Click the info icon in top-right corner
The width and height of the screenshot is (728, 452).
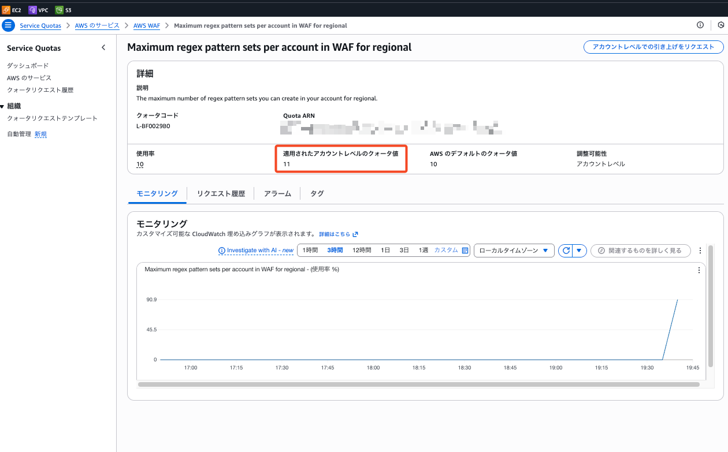click(700, 25)
